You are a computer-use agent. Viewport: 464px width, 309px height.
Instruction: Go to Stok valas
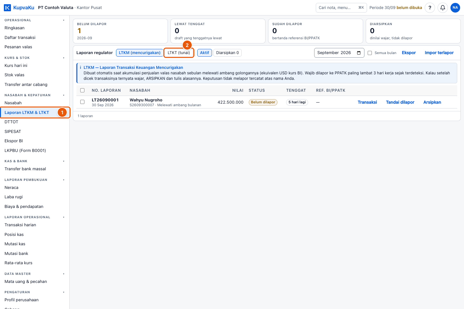(x=35, y=75)
